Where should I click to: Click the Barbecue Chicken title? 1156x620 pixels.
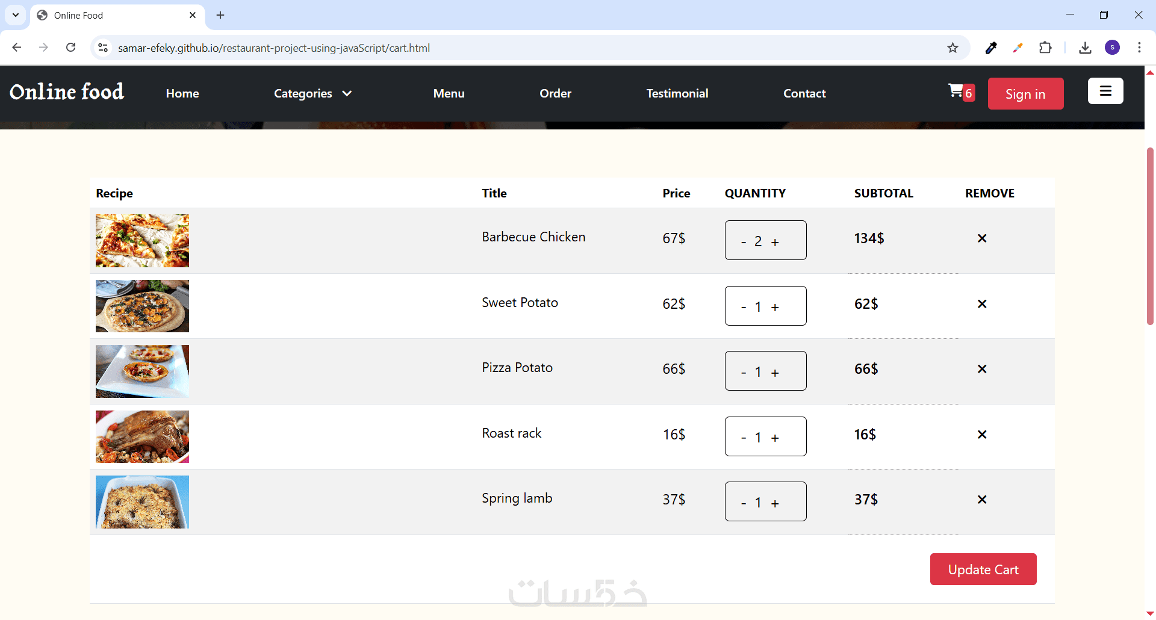tap(533, 237)
